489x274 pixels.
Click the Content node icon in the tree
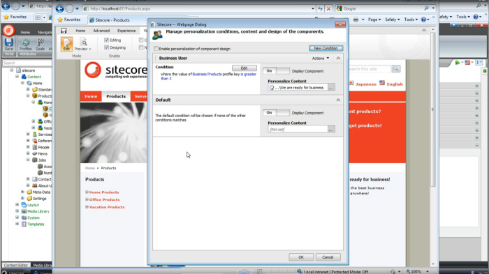pyautogui.click(x=24, y=77)
